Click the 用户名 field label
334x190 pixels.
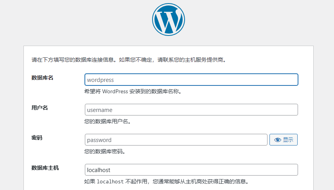[x=40, y=108]
